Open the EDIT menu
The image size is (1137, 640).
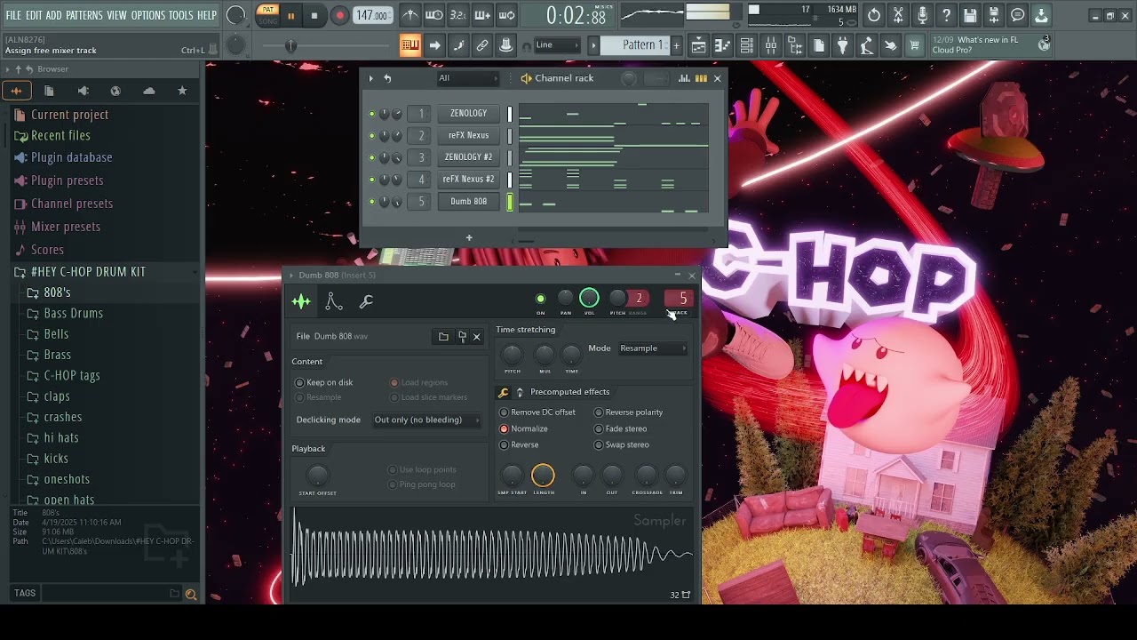34,15
